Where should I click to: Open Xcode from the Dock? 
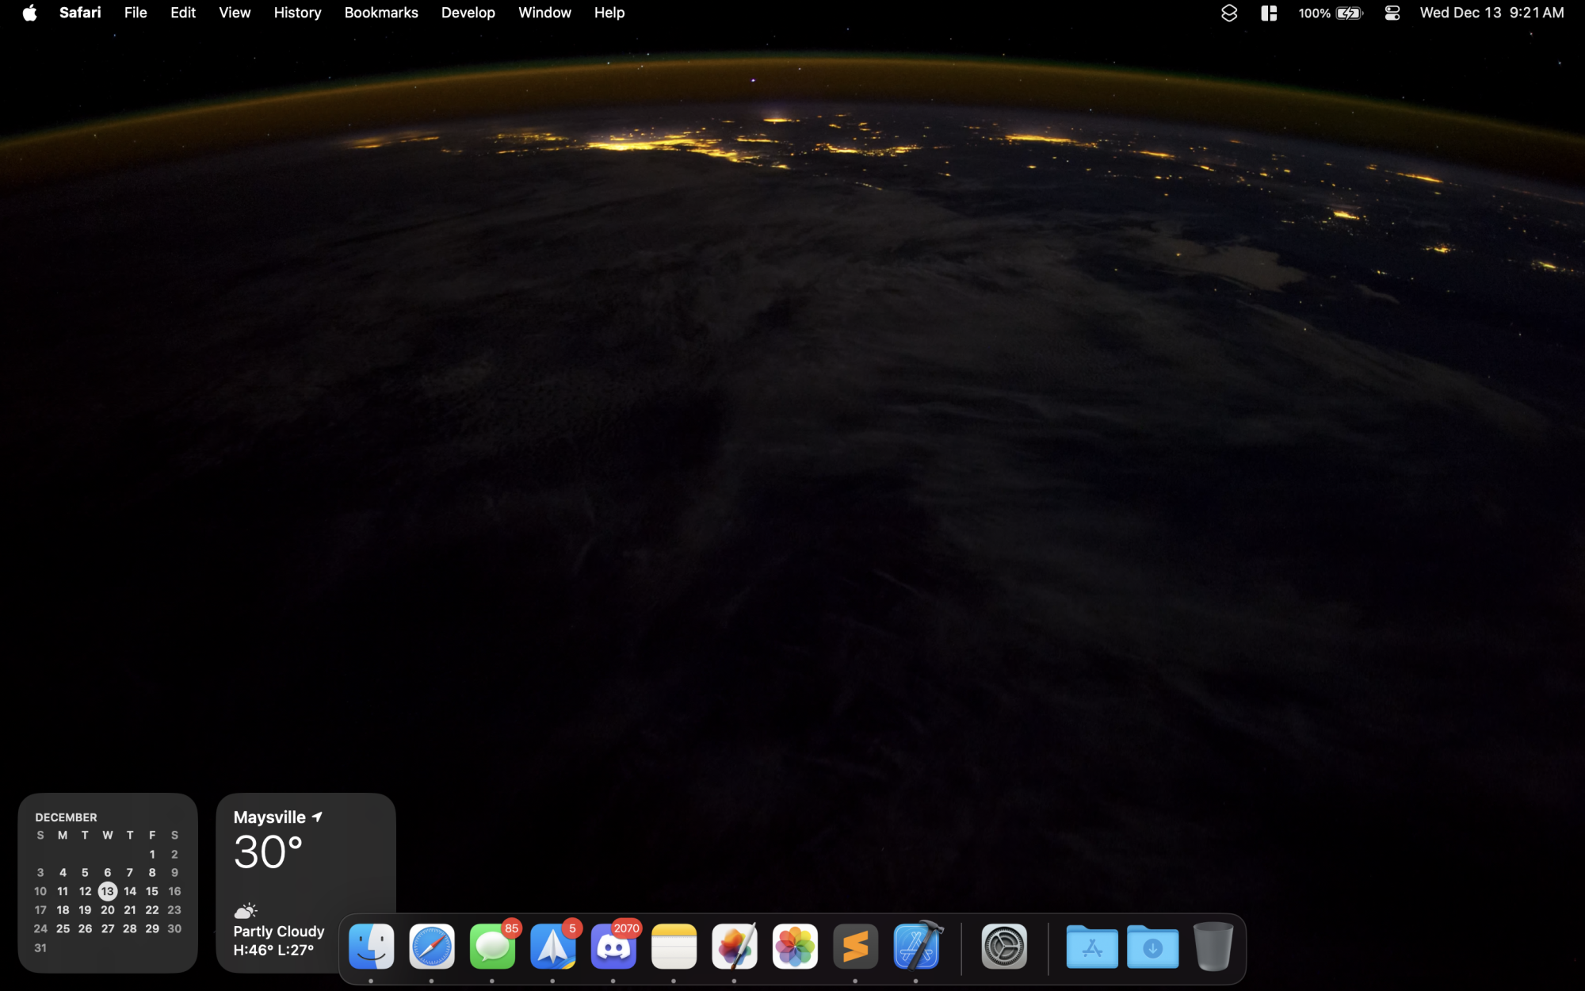pos(916,947)
